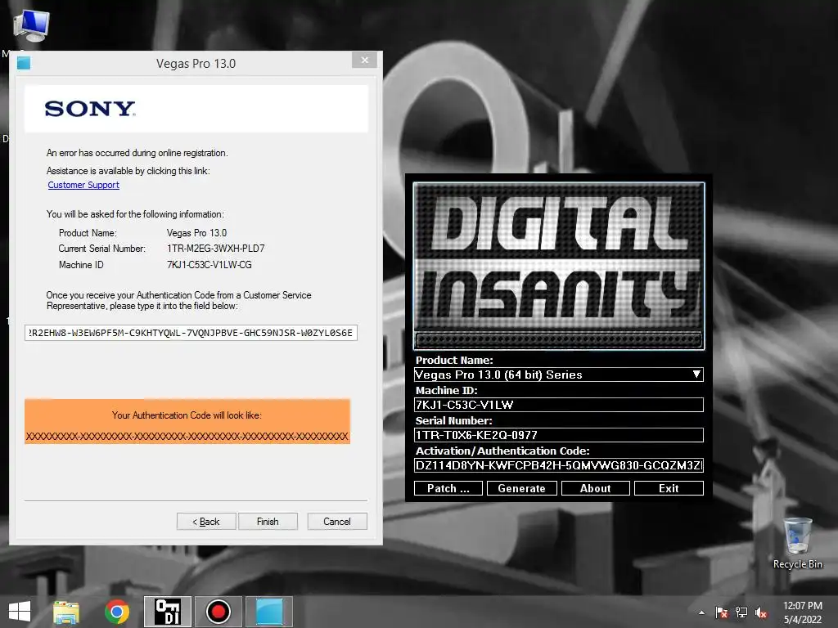Select the computer desktop icon at top-left
838x628 pixels.
[32, 27]
